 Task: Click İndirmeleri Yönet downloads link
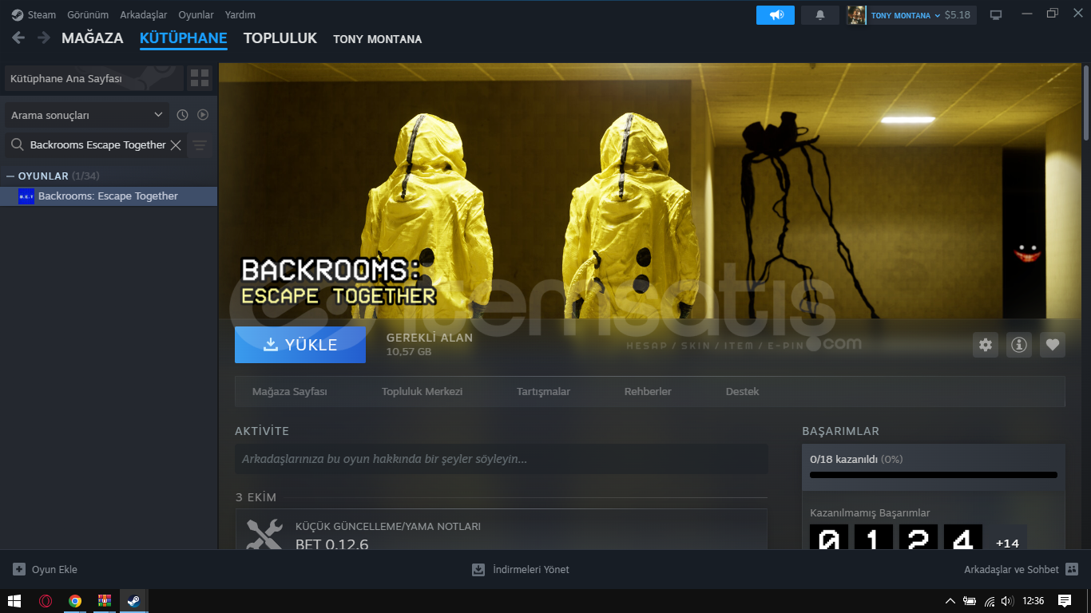click(521, 569)
